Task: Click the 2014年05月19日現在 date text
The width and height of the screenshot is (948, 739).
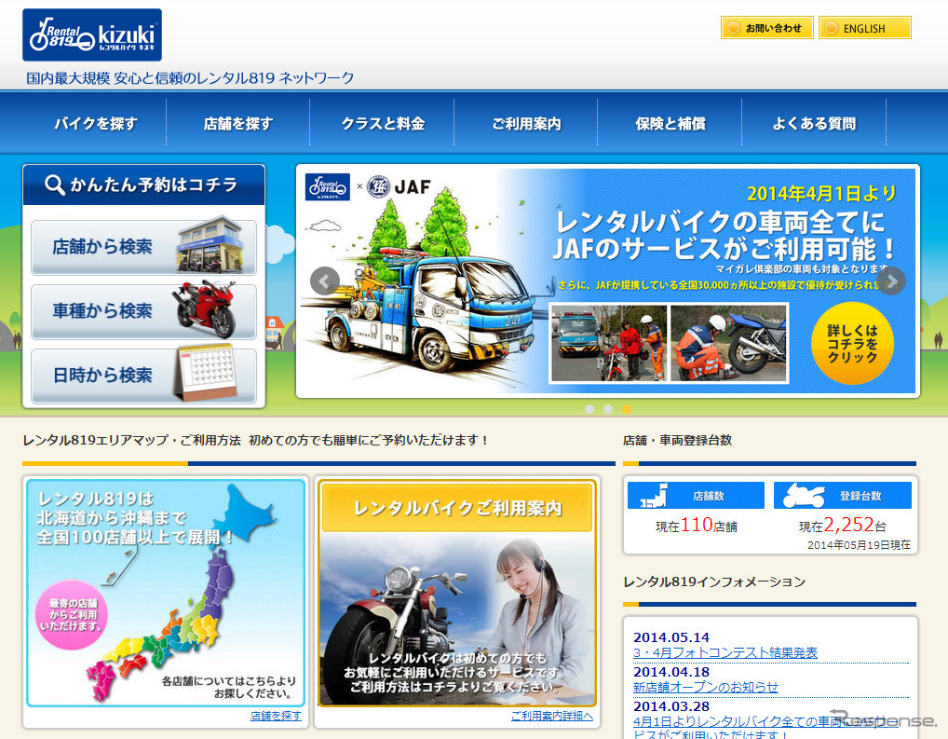Action: coord(859,545)
